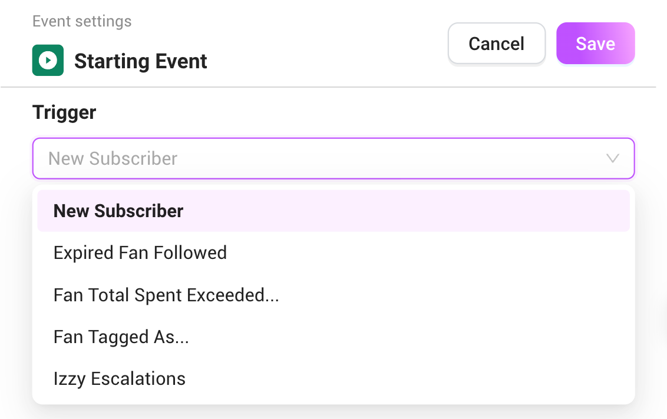Screen dimensions: 667x419
Task: Click the Starting Event heading text
Action: (141, 61)
